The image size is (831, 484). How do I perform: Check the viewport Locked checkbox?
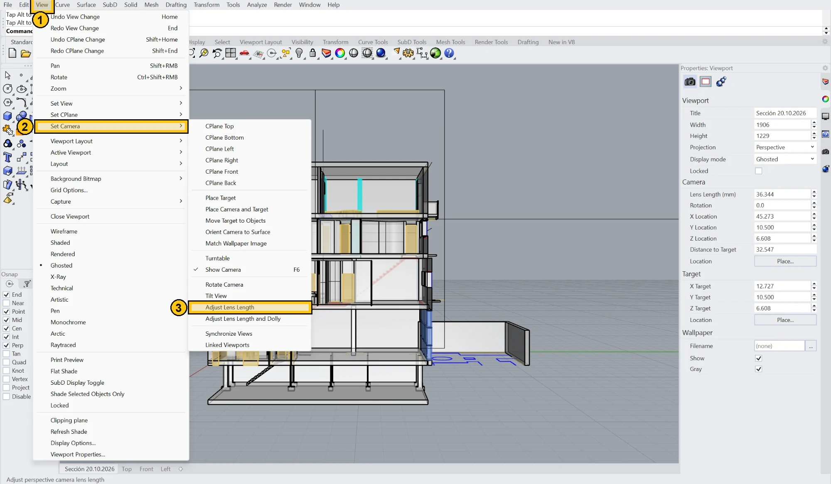click(758, 171)
